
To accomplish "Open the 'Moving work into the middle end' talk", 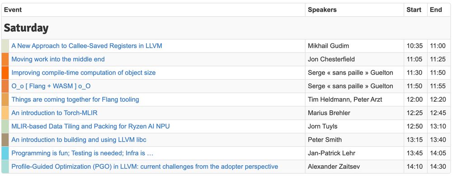I will tap(58, 59).
